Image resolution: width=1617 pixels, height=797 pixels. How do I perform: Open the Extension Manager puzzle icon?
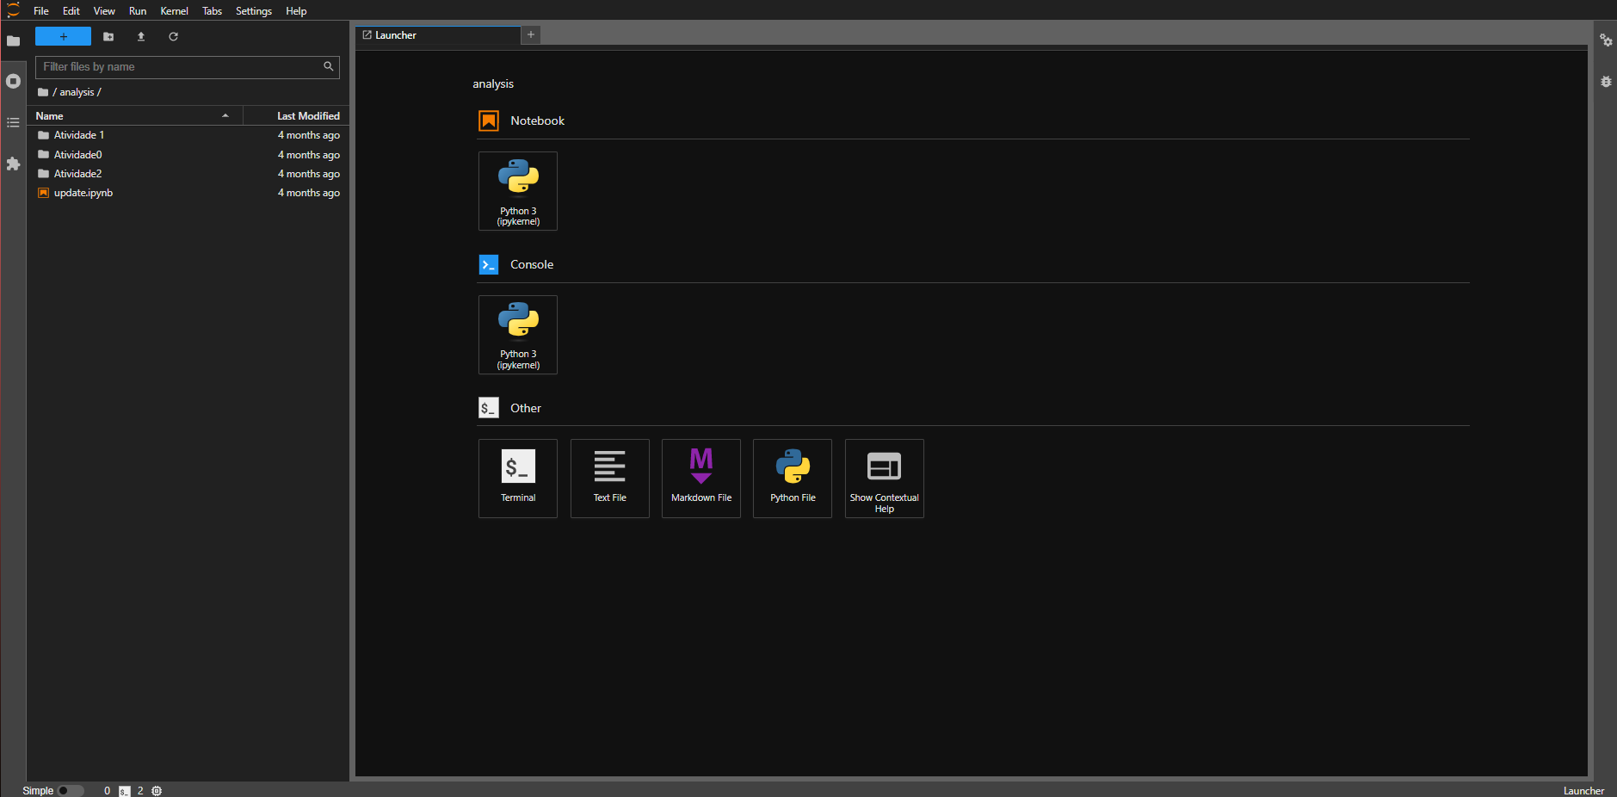(13, 164)
